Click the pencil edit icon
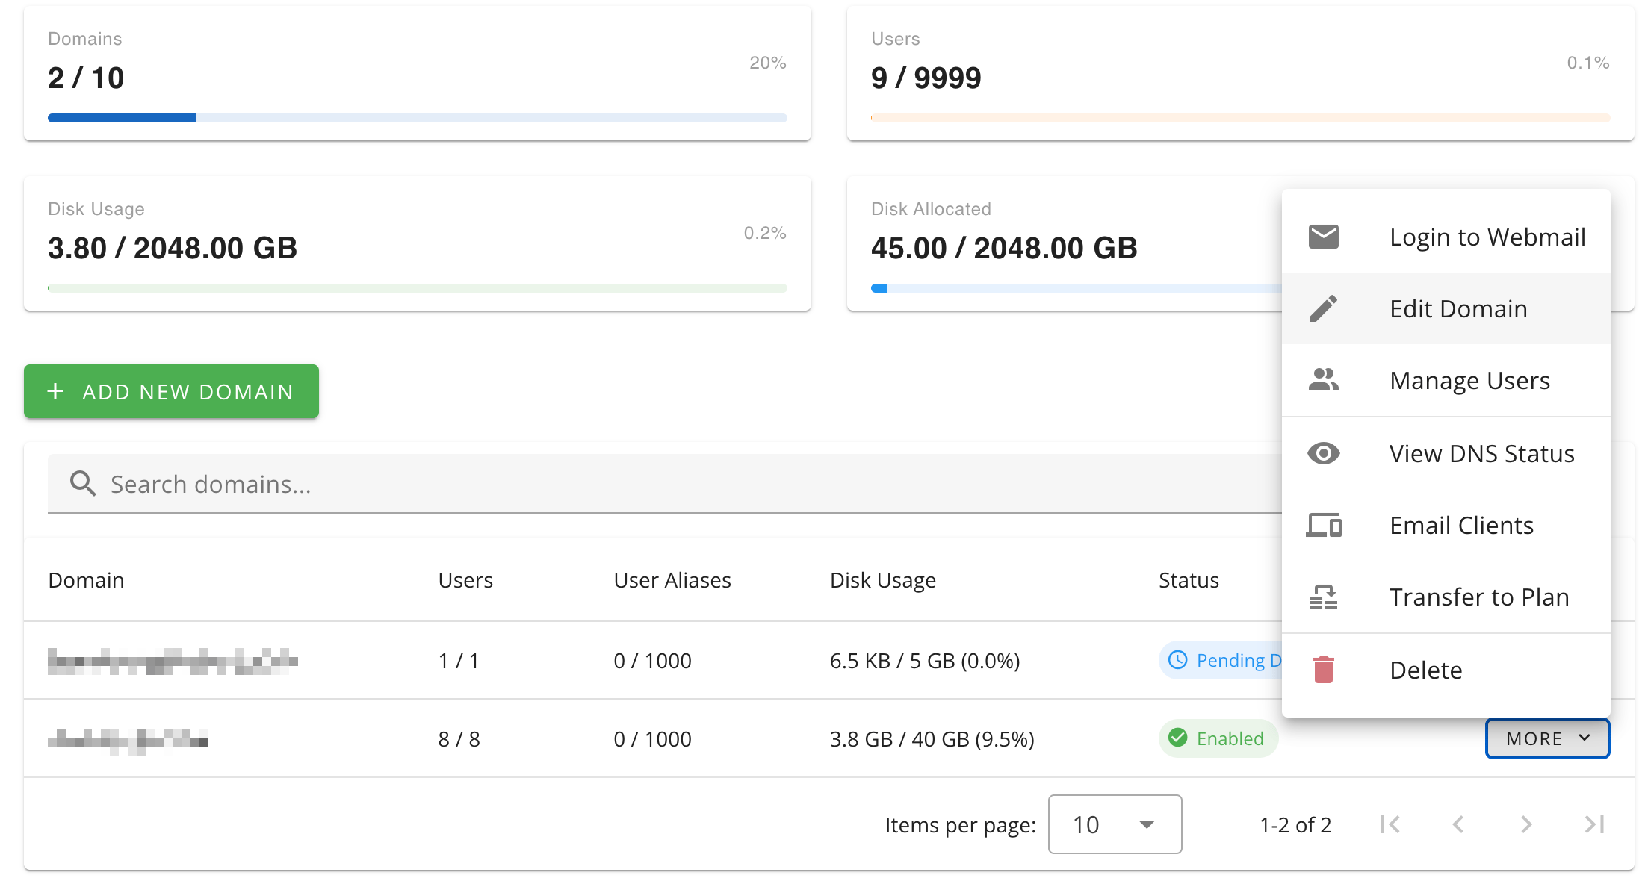 (x=1323, y=308)
